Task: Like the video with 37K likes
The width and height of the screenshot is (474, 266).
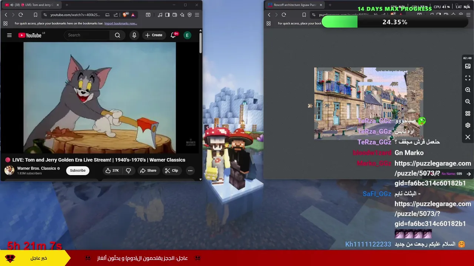Action: 112,170
